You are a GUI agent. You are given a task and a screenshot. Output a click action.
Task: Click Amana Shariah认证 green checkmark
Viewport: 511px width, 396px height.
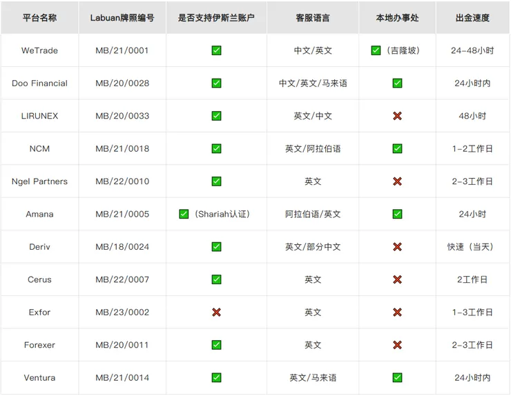point(184,214)
